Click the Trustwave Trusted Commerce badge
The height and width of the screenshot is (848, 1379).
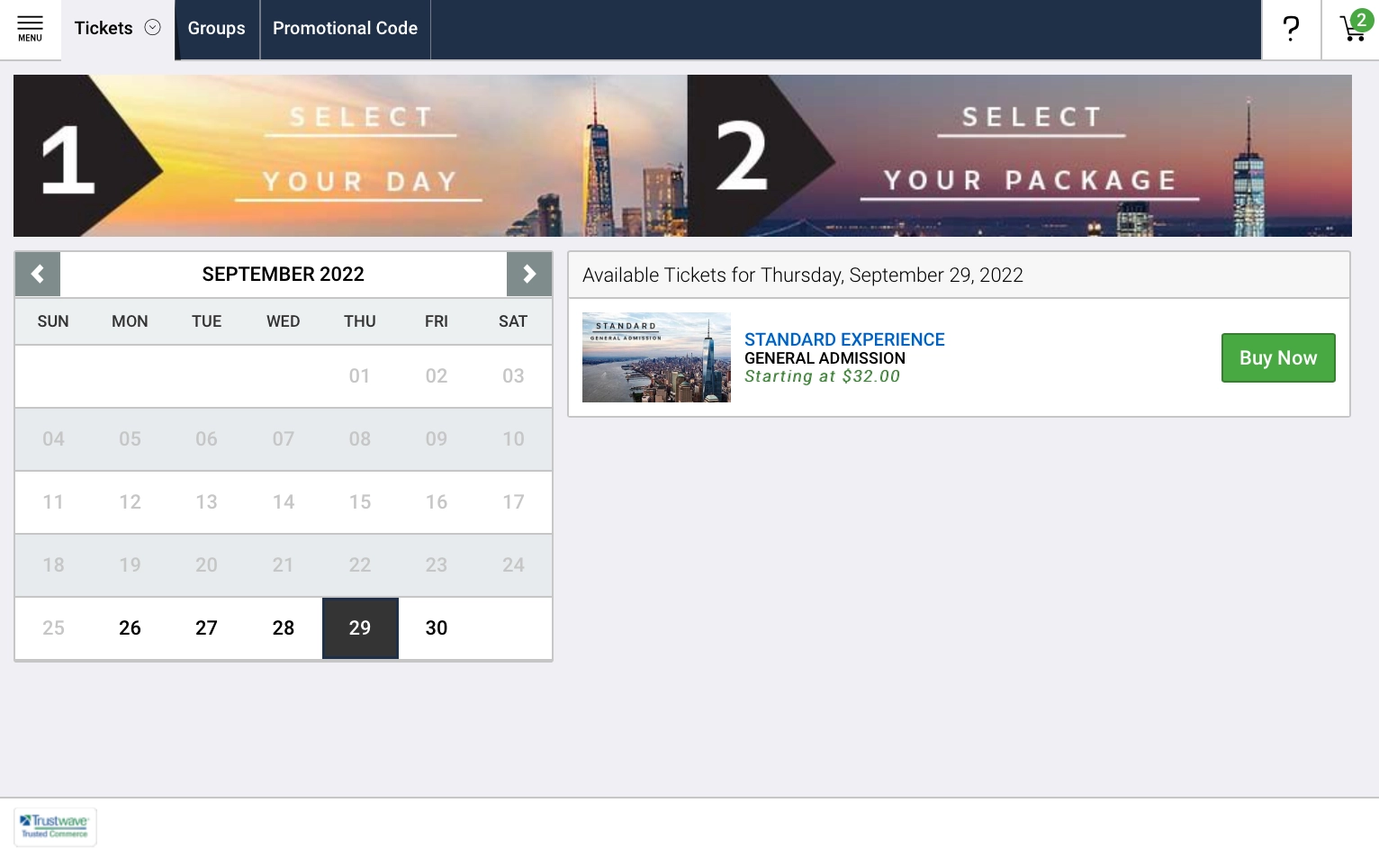pos(55,826)
